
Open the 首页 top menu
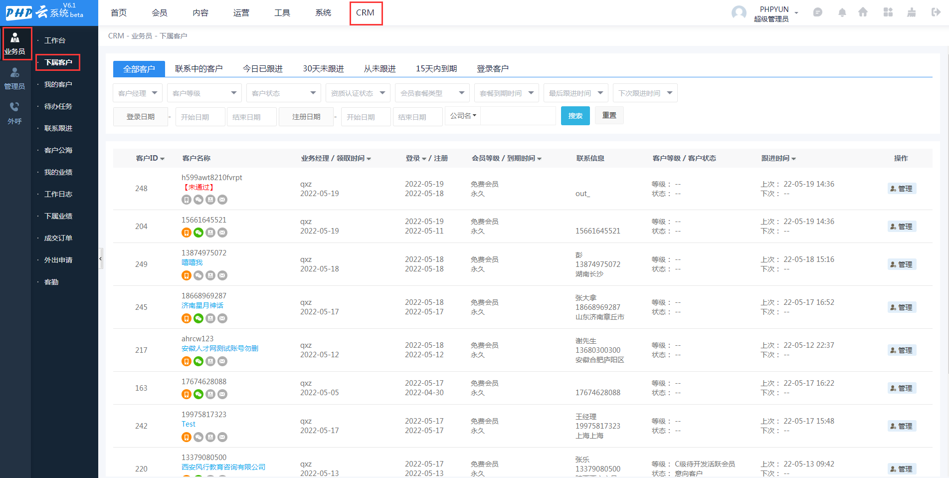tap(119, 13)
